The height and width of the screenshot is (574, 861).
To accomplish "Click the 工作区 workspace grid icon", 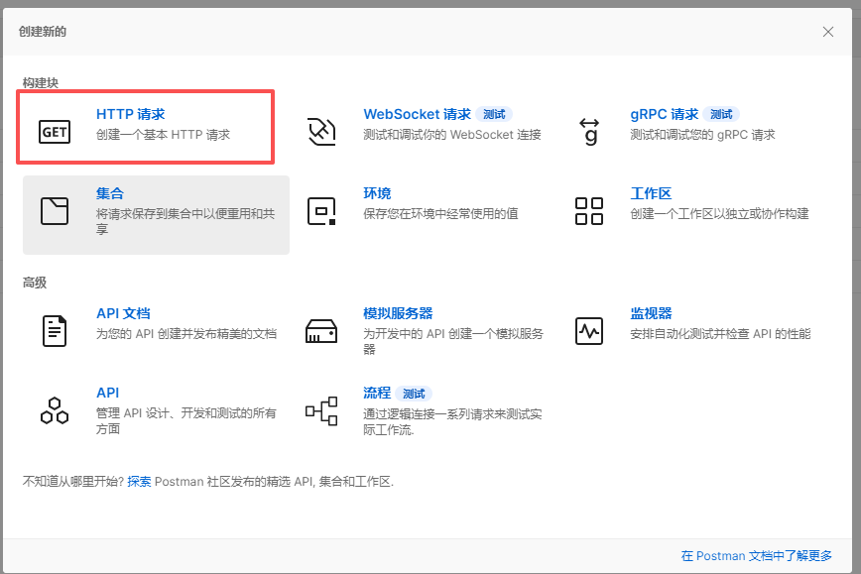I will click(x=589, y=211).
